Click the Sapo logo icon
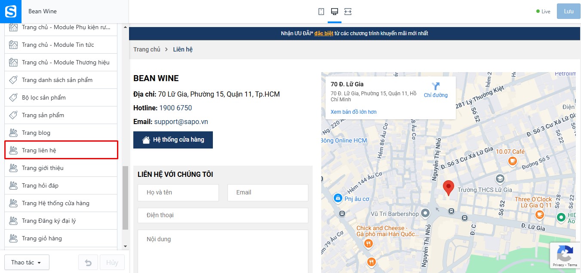 10,11
